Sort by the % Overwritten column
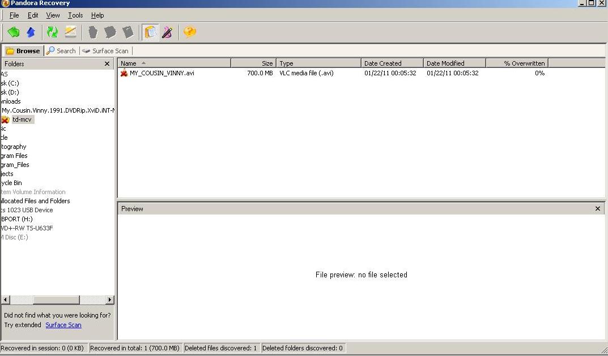 pos(517,63)
